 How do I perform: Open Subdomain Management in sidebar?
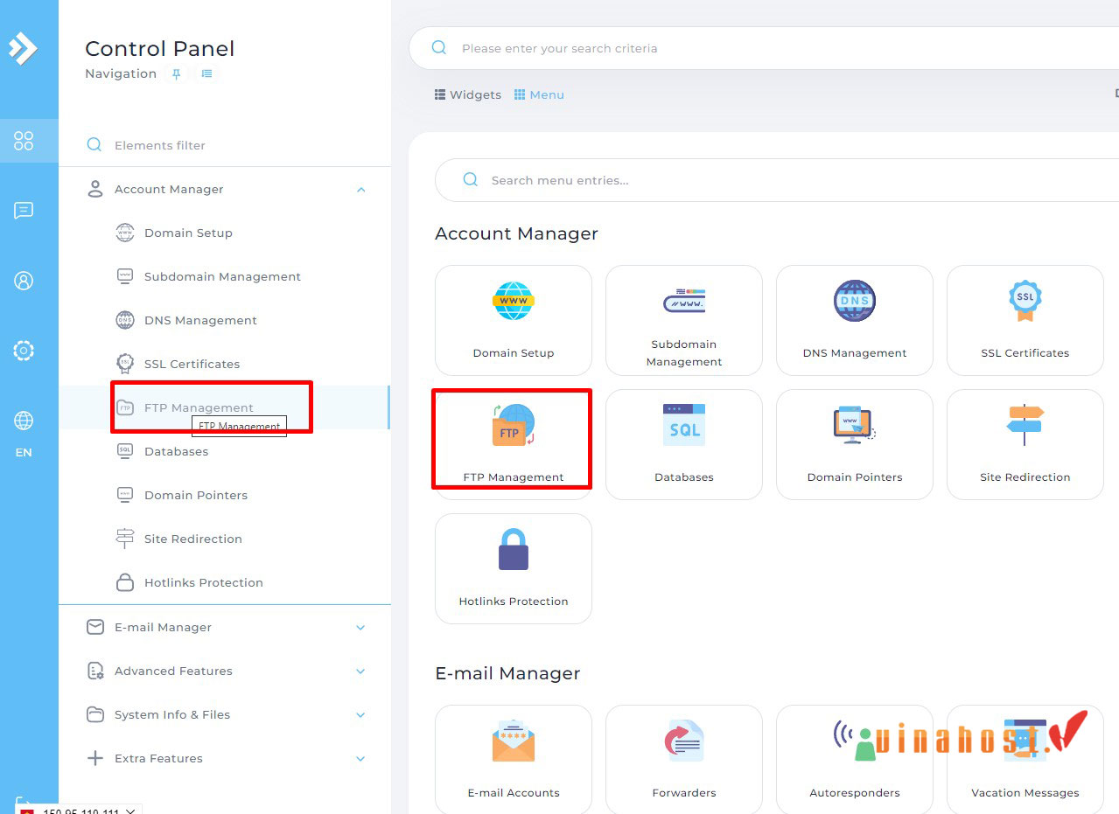pyautogui.click(x=224, y=277)
